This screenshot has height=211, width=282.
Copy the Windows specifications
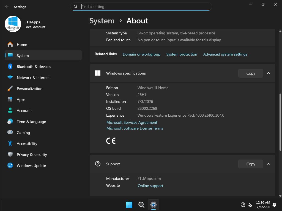coord(251,73)
